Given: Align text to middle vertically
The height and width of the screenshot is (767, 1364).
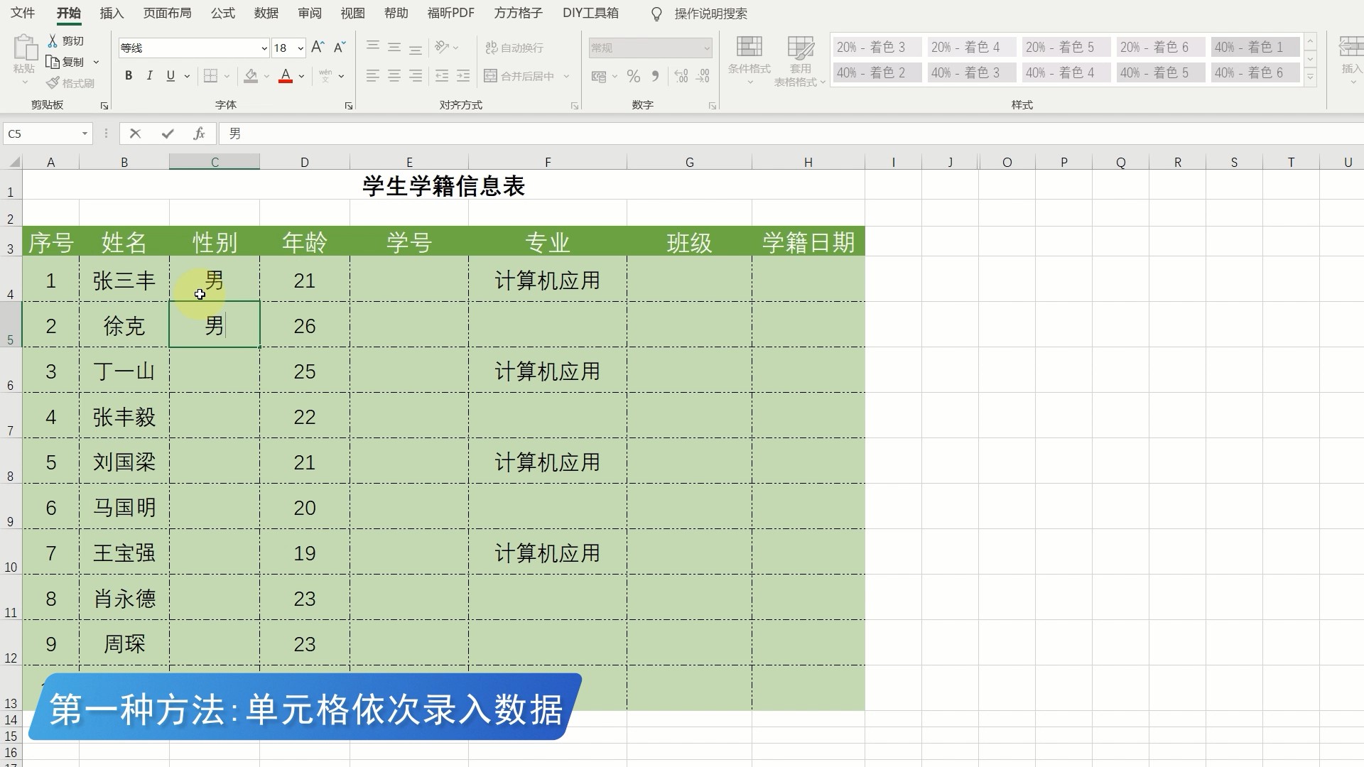Looking at the screenshot, I should click(394, 48).
